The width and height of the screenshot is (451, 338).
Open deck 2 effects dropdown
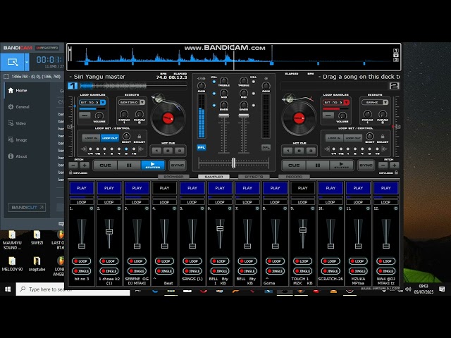385,102
